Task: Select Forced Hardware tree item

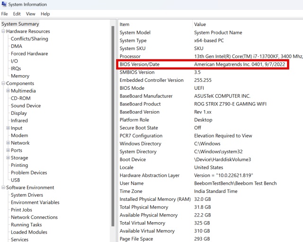Action: coord(29,54)
